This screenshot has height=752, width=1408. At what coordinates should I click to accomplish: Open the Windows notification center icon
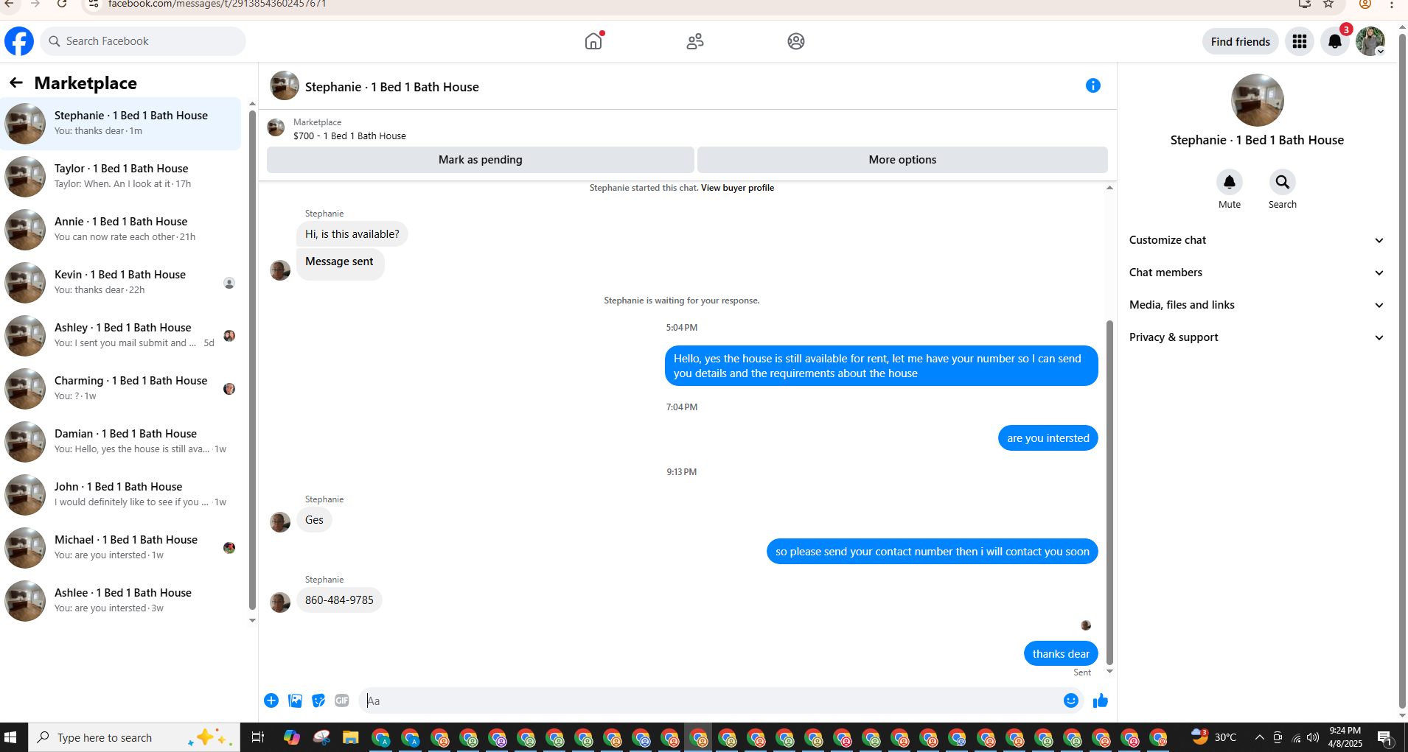pos(1384,737)
